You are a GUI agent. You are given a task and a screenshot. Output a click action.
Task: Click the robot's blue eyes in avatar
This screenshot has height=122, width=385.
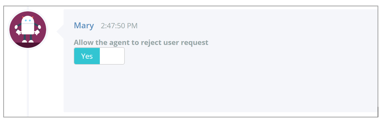pyautogui.click(x=28, y=20)
